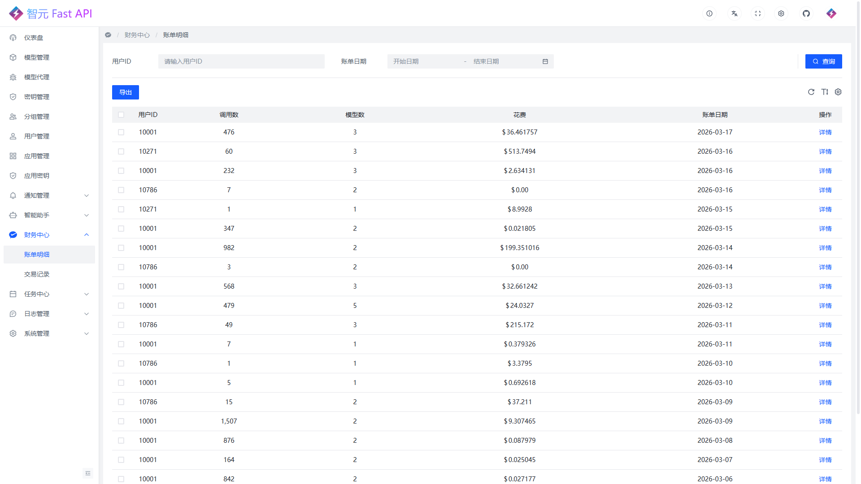This screenshot has height=484, width=861.
Task: Select all rows header checkbox
Action: (x=121, y=115)
